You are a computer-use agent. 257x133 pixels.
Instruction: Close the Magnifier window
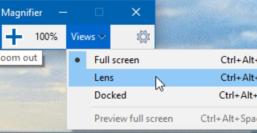pyautogui.click(x=136, y=12)
